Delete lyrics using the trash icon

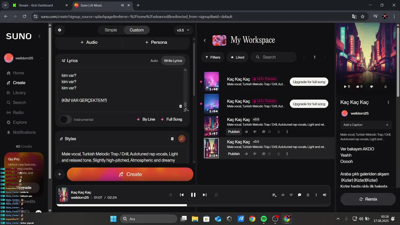point(180,106)
